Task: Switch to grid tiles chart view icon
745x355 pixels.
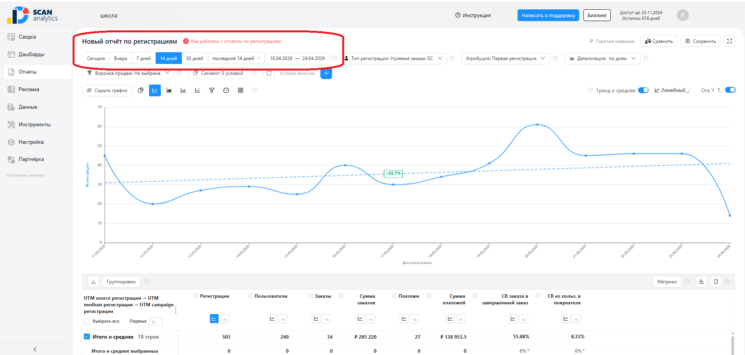Action: 240,90
